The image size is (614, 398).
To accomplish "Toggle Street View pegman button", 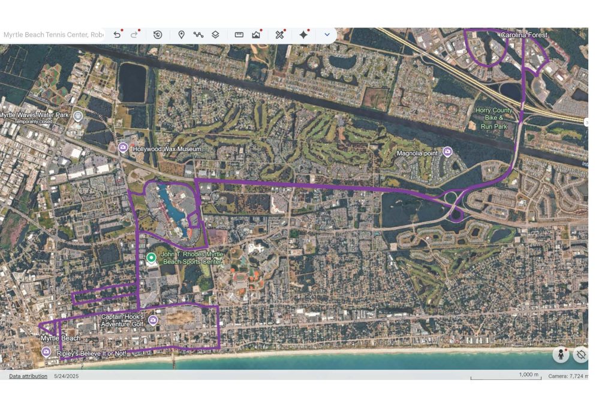I will tap(561, 354).
